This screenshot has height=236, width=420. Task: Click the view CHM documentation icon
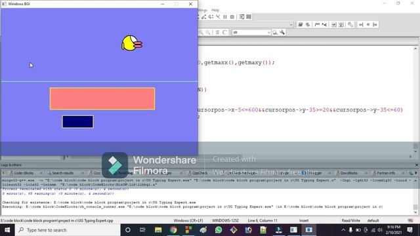click(x=341, y=25)
